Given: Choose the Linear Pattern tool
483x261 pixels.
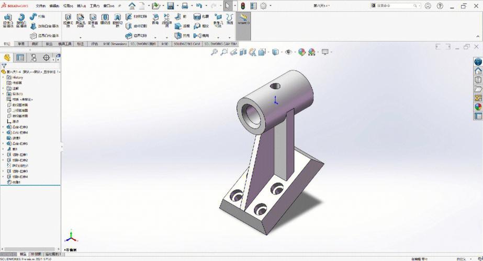Looking at the screenshot, I should 166,20.
